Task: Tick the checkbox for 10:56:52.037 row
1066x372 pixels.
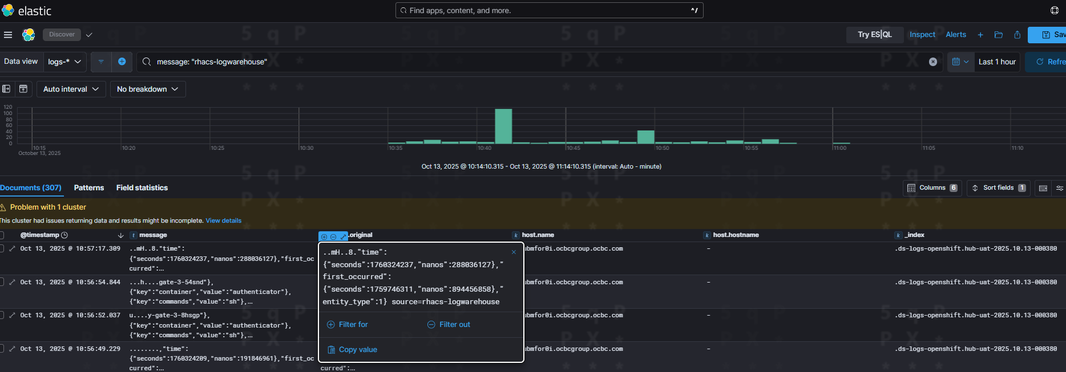Action: click(2, 315)
